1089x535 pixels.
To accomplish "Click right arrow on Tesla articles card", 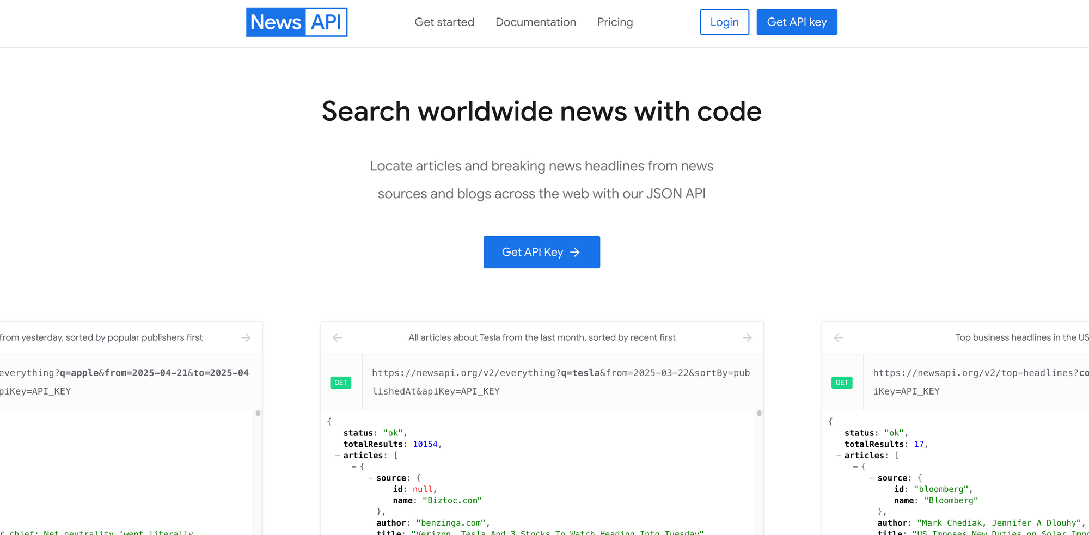I will (747, 337).
